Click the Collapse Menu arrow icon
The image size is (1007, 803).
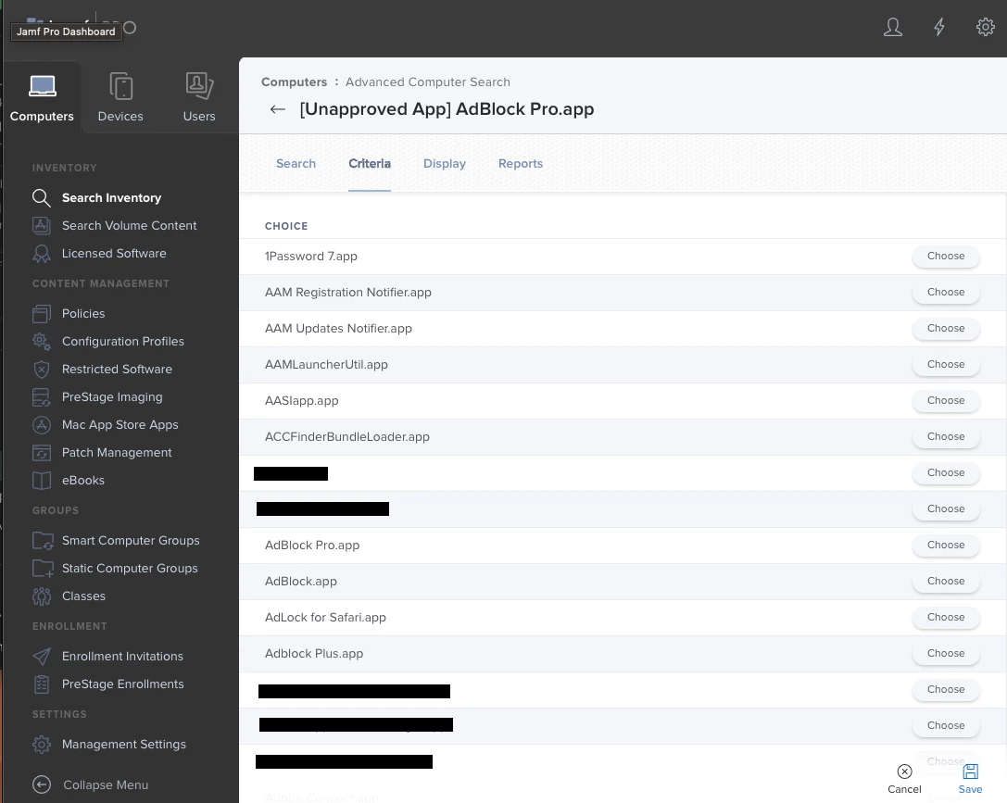[41, 784]
